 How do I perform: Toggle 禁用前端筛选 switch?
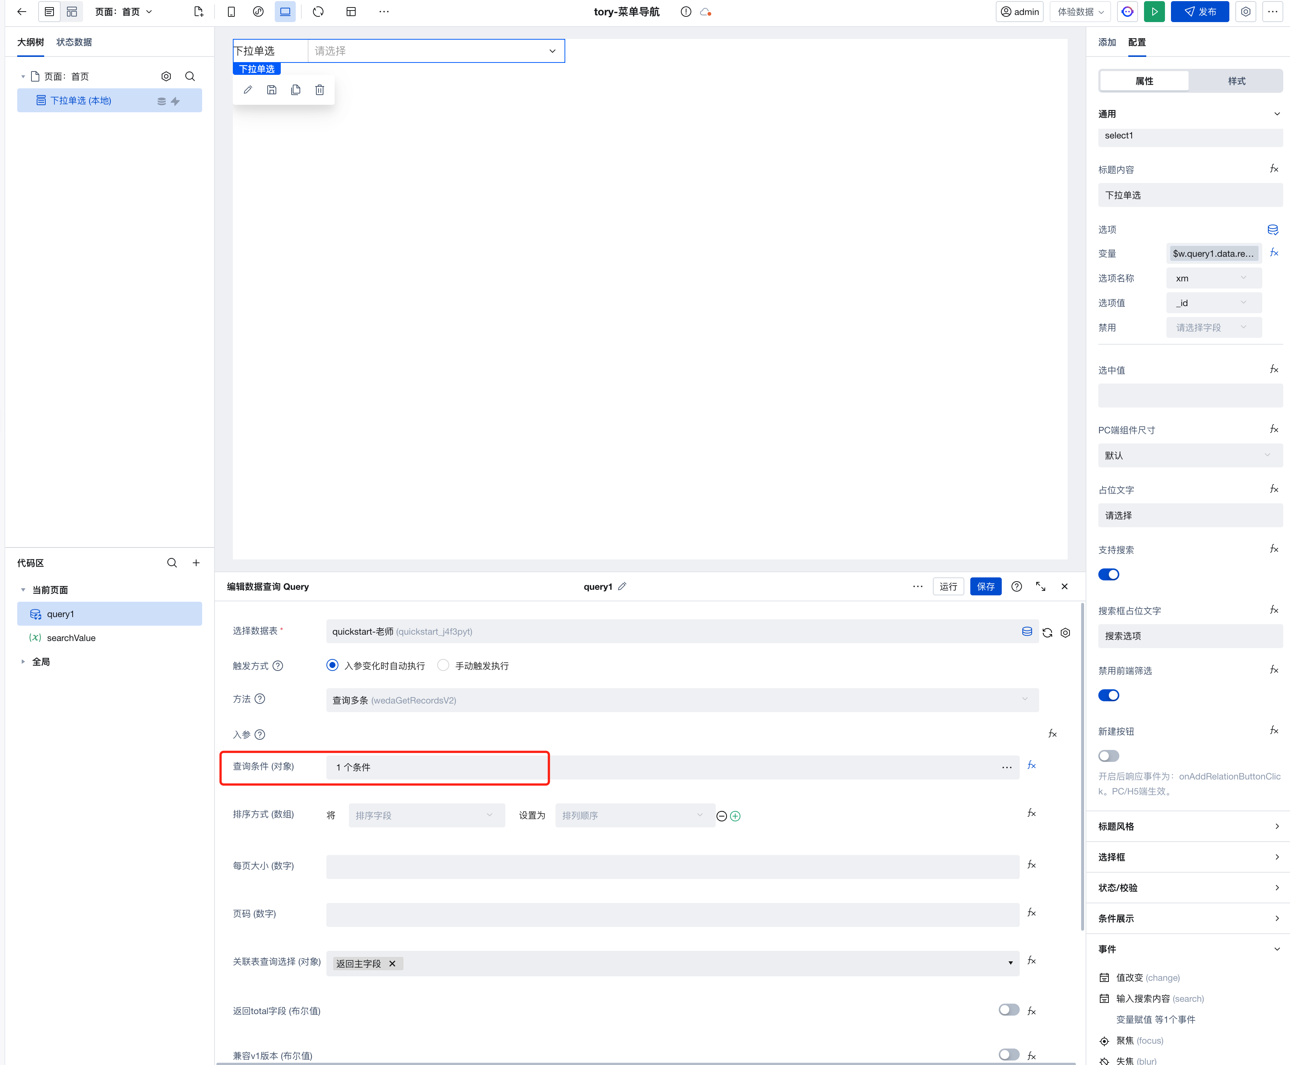tap(1108, 695)
